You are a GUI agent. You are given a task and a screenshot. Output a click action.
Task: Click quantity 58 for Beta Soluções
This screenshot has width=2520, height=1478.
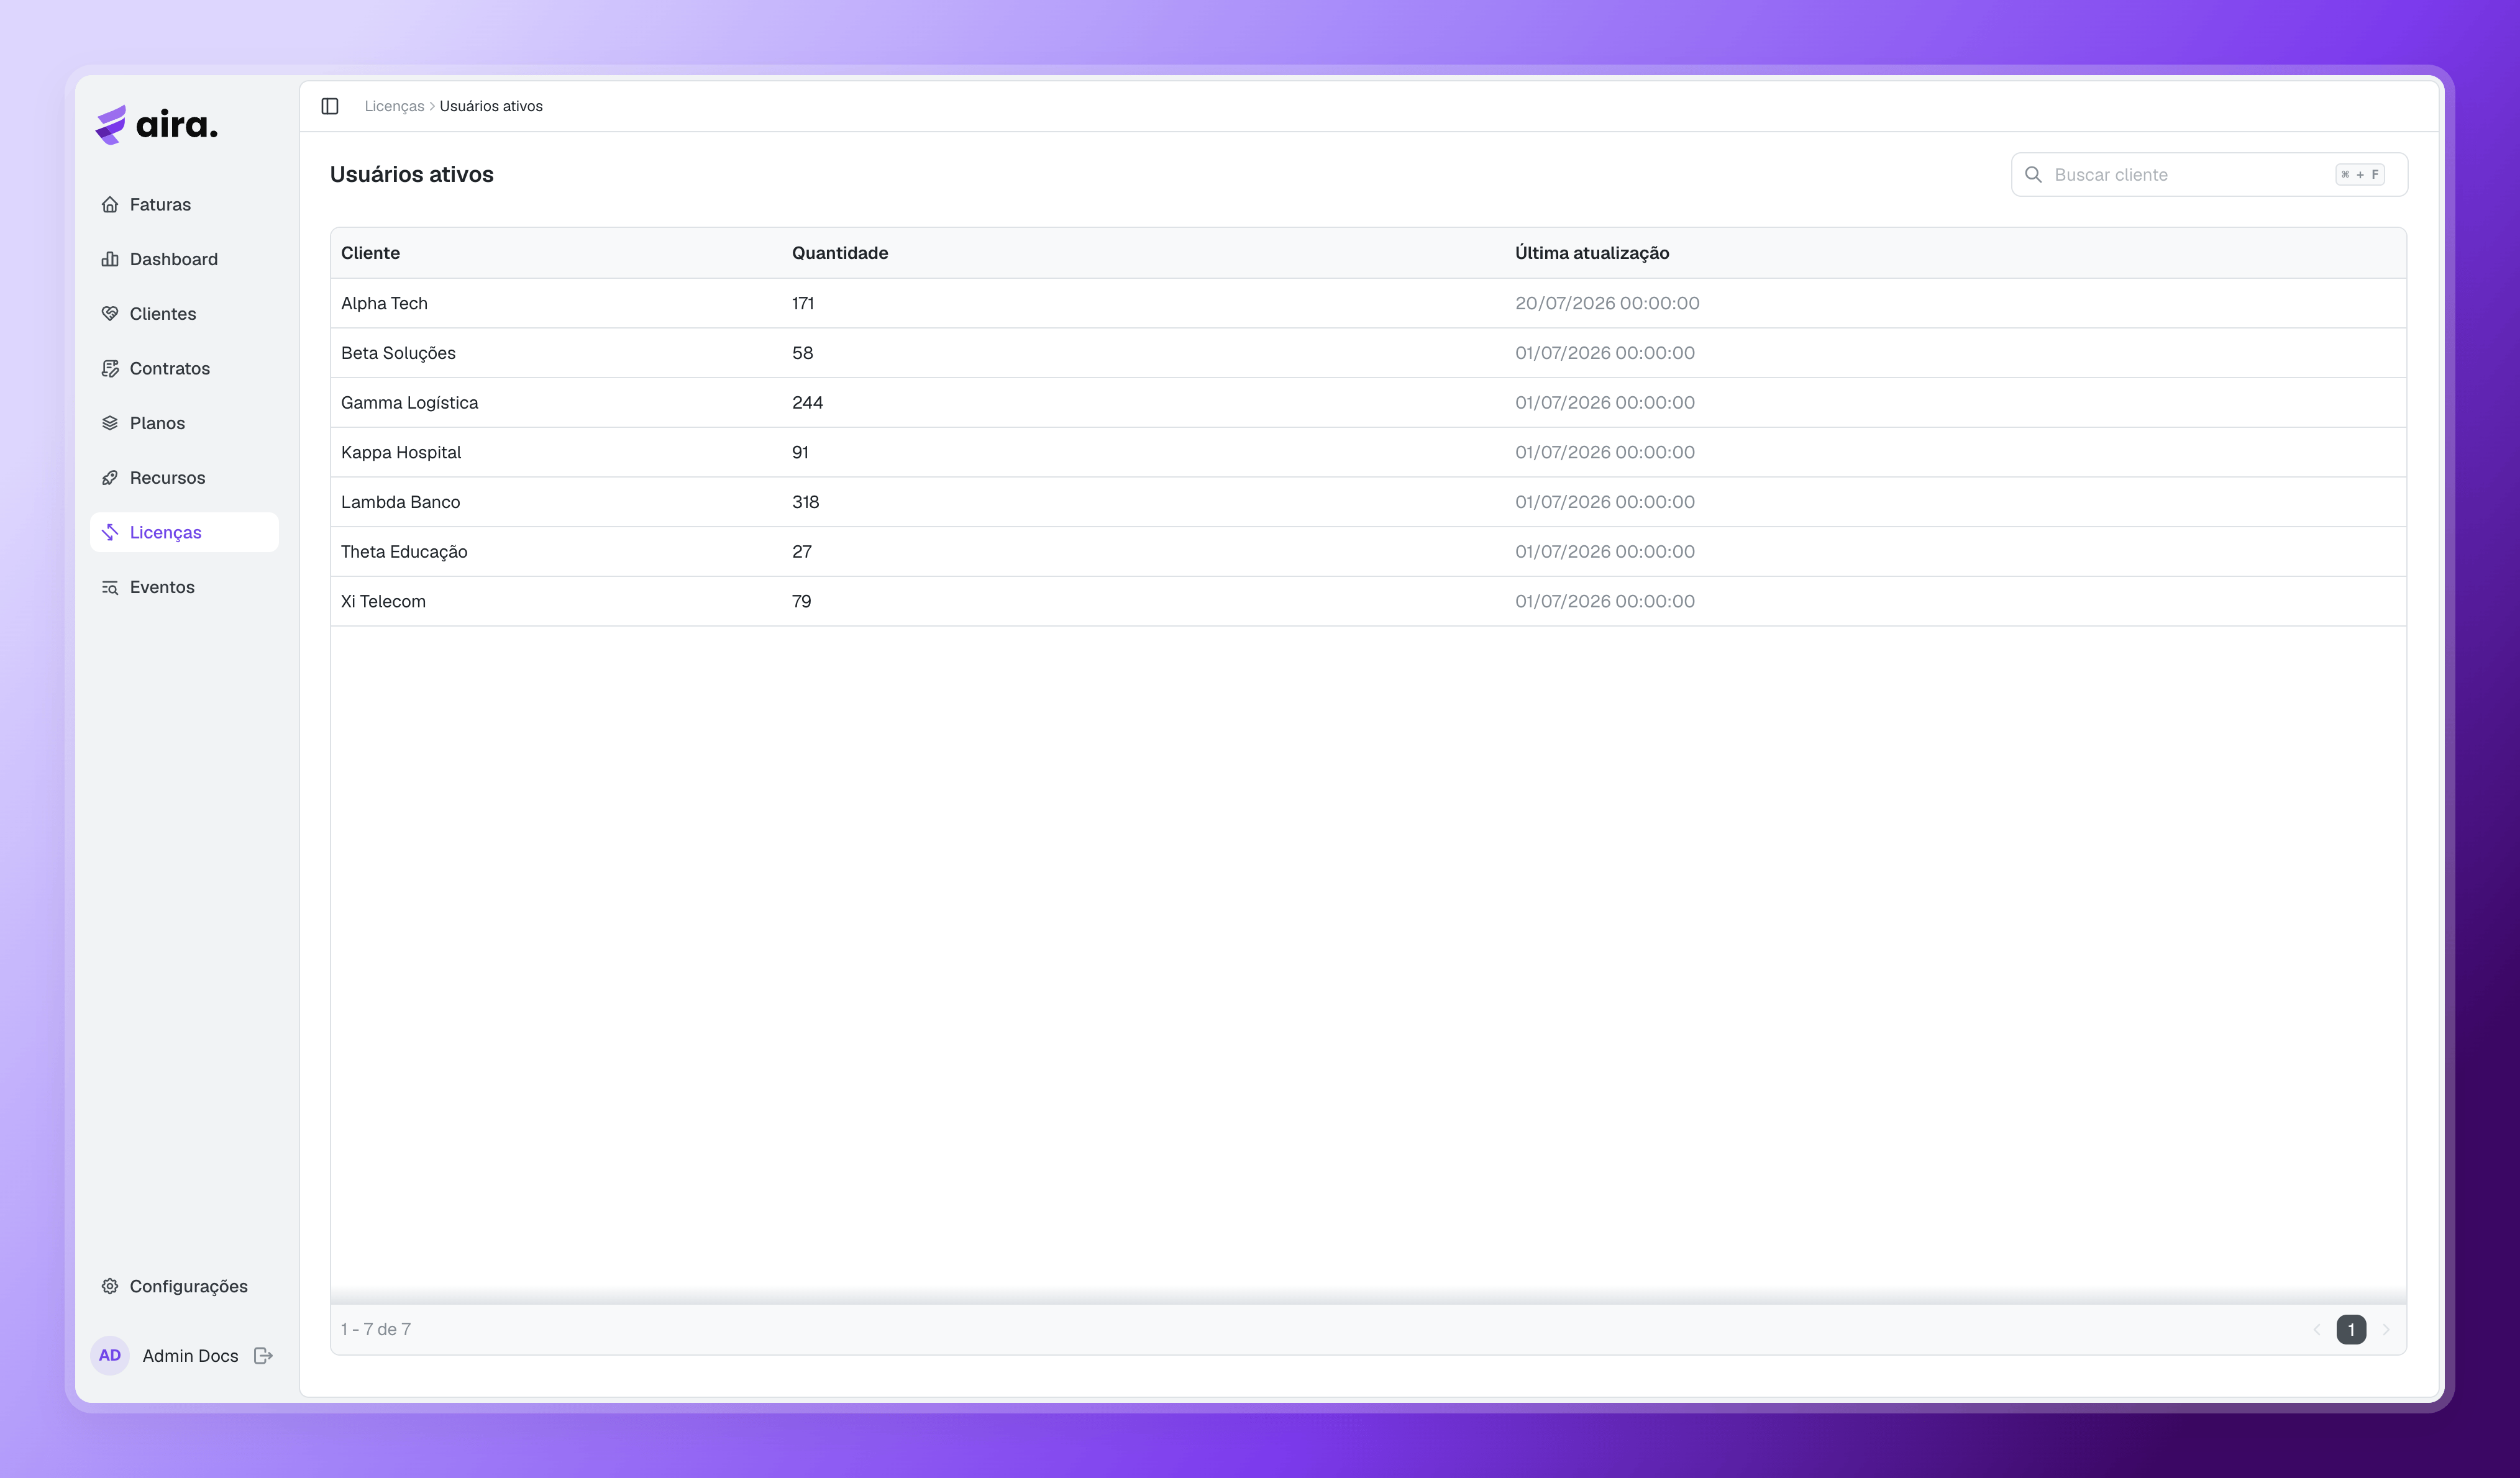pos(802,353)
